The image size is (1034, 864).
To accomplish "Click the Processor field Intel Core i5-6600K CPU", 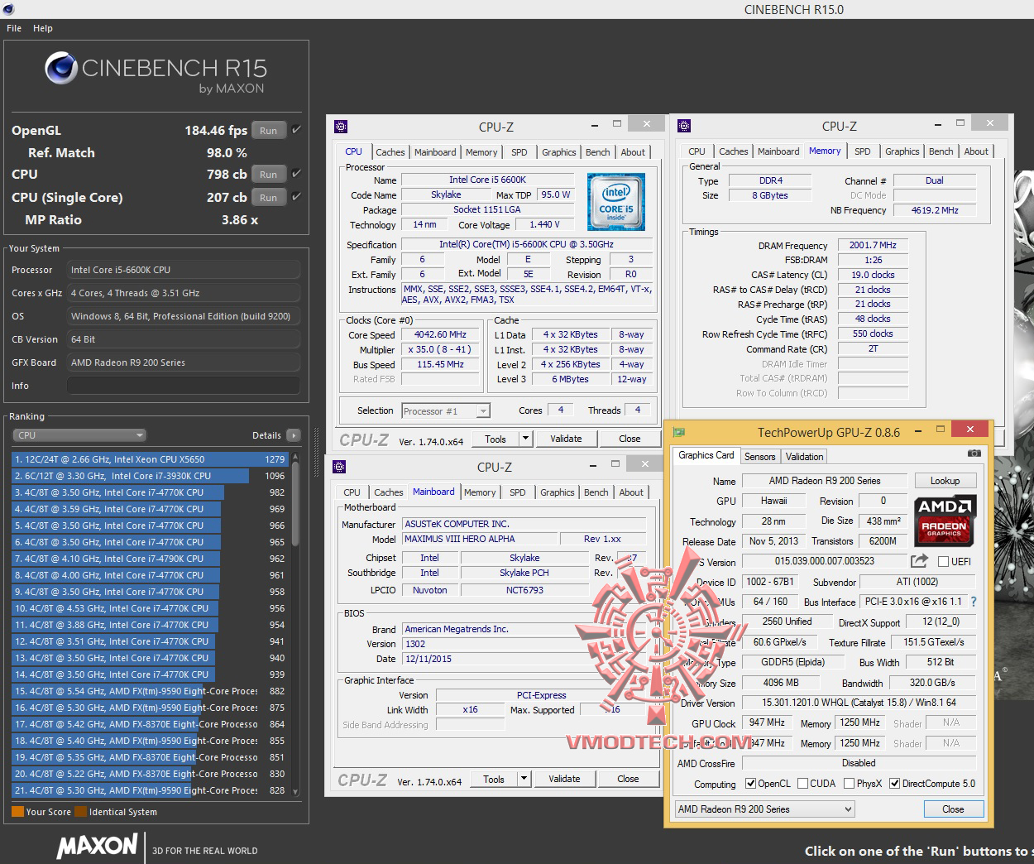I will coord(184,270).
